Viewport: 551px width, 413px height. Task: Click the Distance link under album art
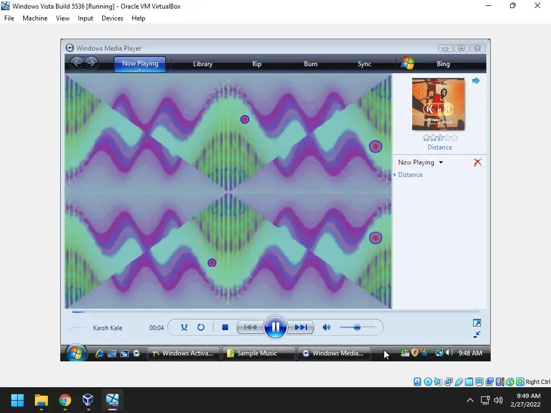tap(440, 147)
